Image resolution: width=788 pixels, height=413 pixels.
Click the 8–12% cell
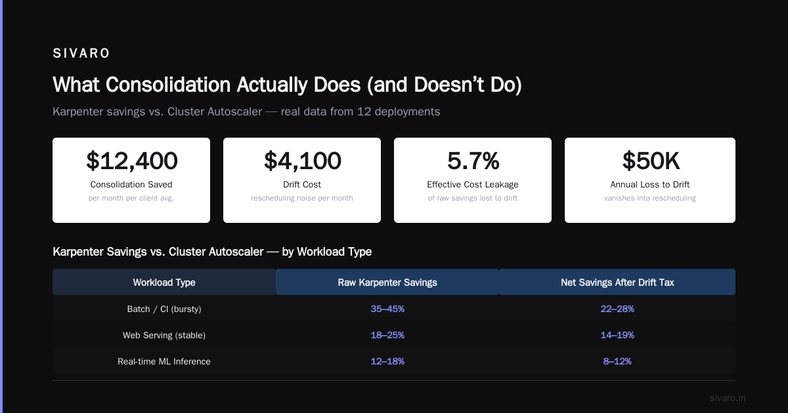(x=617, y=361)
